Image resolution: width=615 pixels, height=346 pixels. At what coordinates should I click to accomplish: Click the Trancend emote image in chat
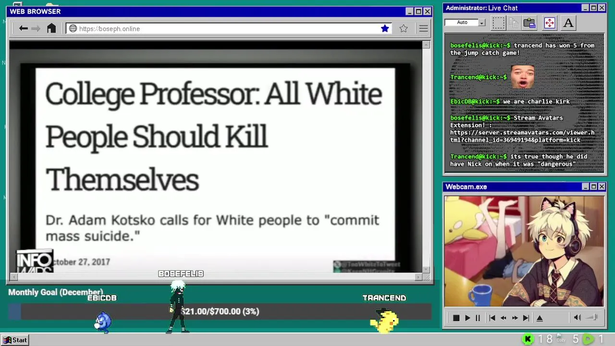point(522,77)
